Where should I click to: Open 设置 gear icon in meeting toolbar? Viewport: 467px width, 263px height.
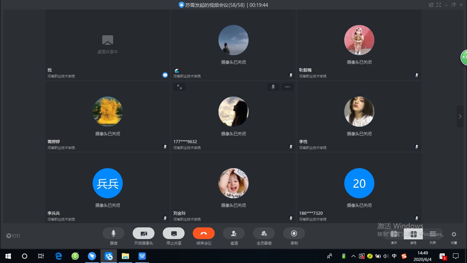click(454, 235)
